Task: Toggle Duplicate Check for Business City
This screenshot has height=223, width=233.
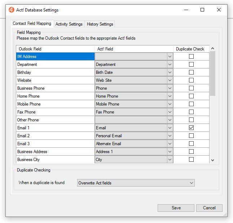Action: (191, 159)
